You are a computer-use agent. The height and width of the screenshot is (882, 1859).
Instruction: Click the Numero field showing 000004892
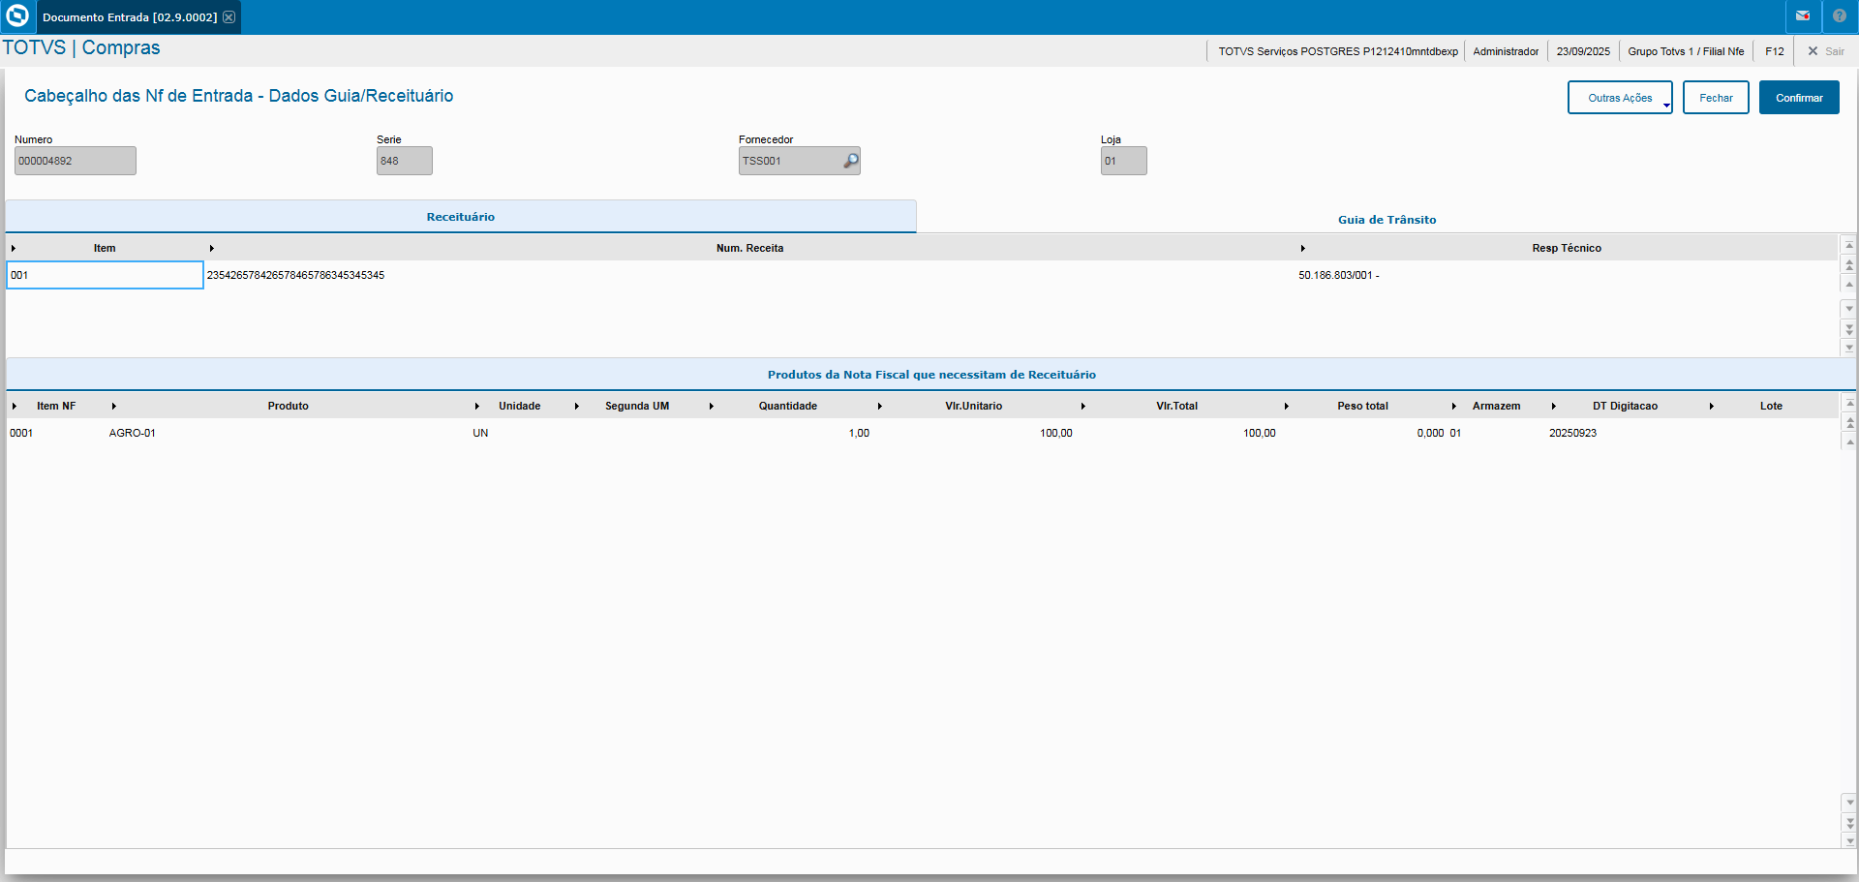point(76,161)
